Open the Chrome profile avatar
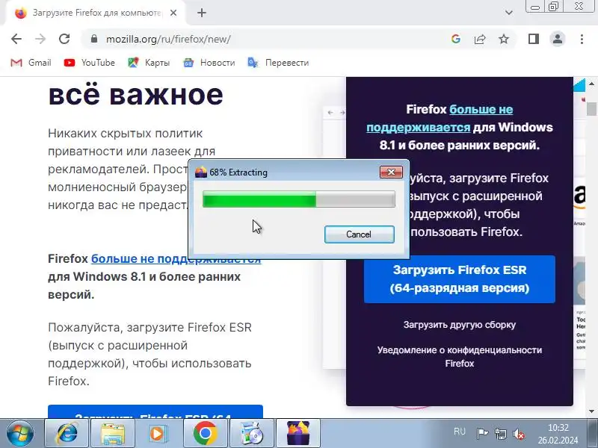 [558, 39]
